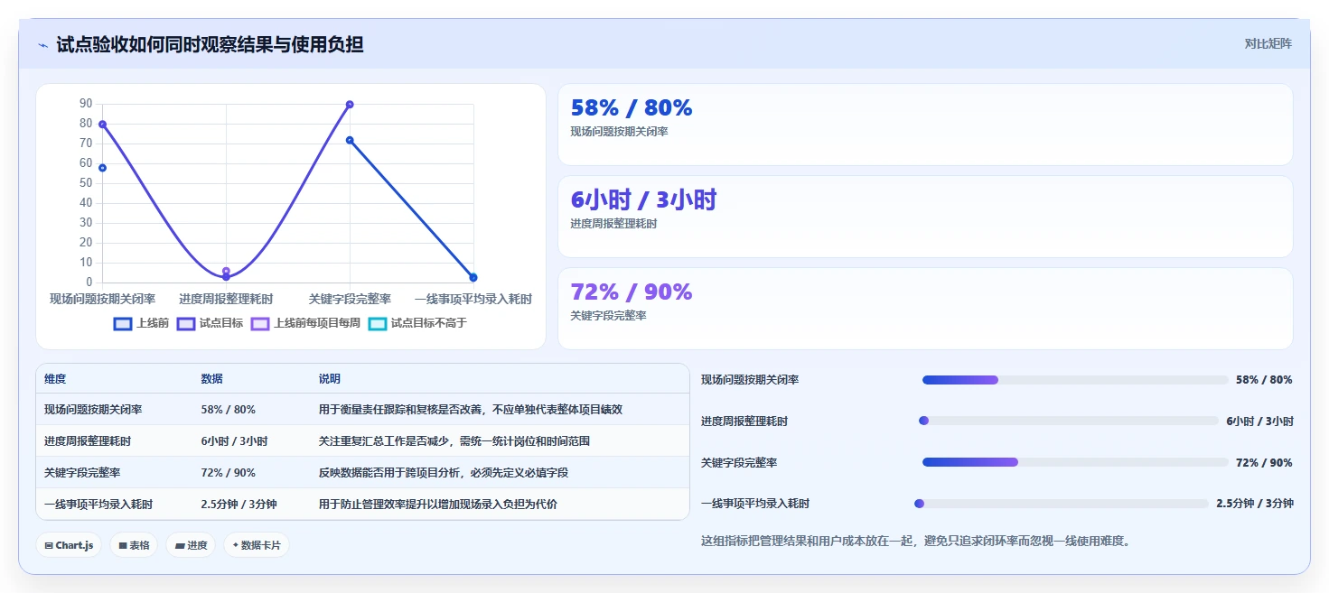The width and height of the screenshot is (1329, 593).
Task: Click chart point at value 72
Action: tap(350, 140)
